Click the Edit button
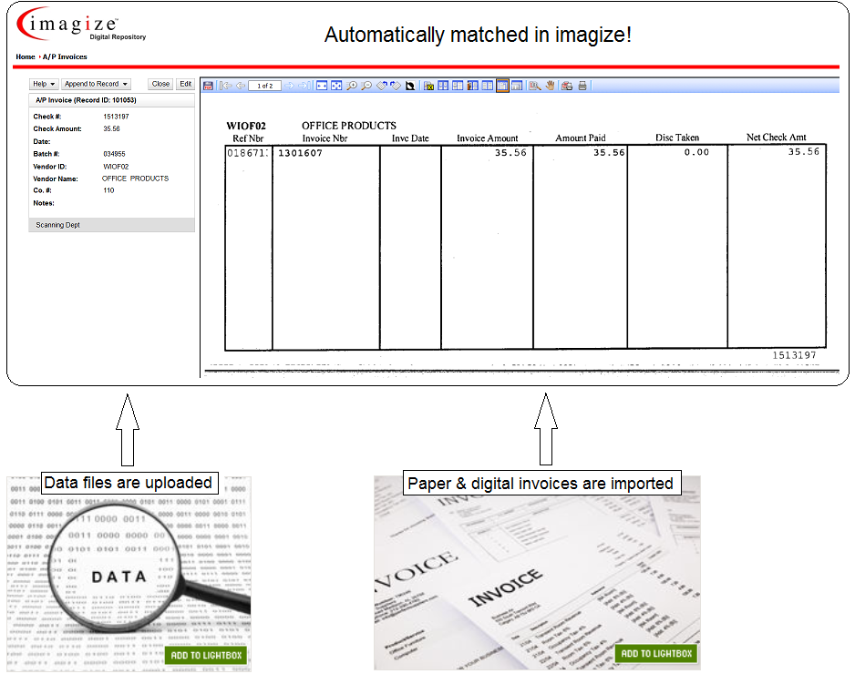855x674 pixels. click(185, 84)
